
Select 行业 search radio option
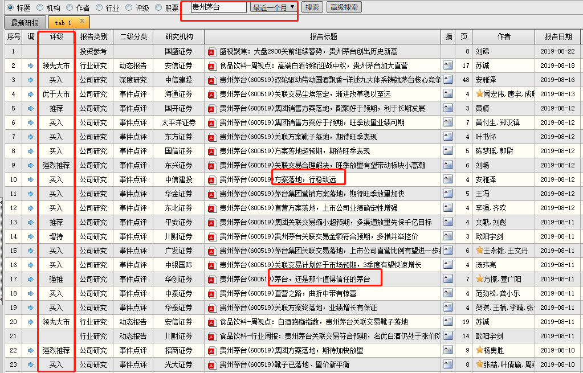(99, 7)
